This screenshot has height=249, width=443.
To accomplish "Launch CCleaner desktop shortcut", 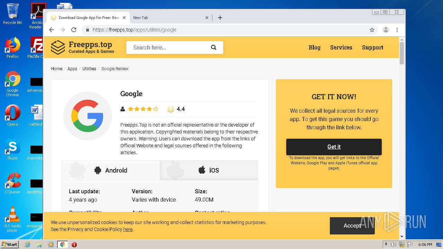I will [x=12, y=183].
